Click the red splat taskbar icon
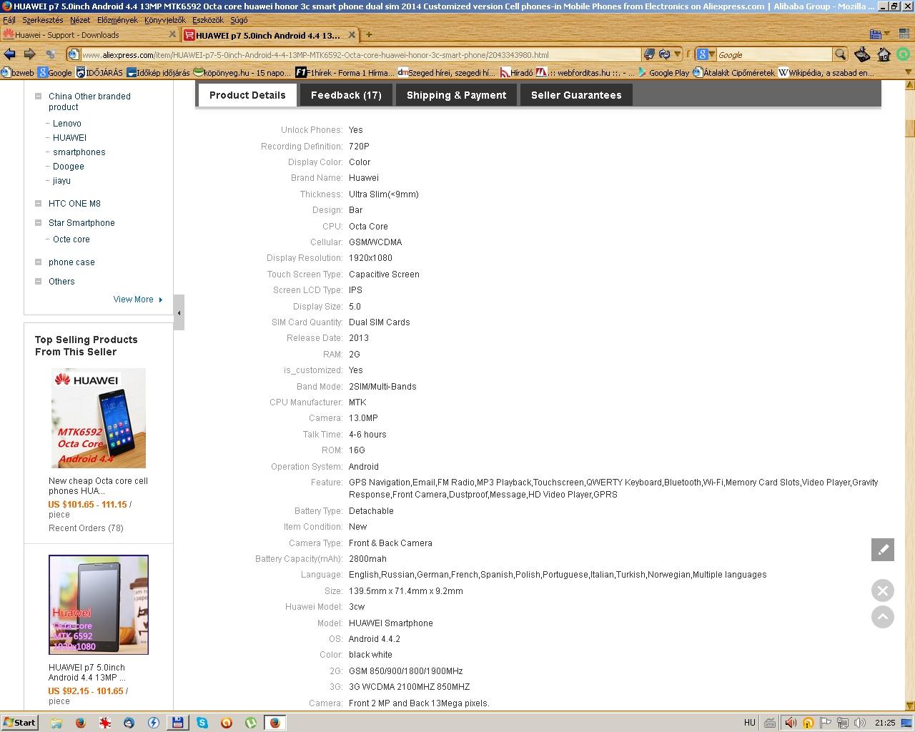 click(x=104, y=723)
